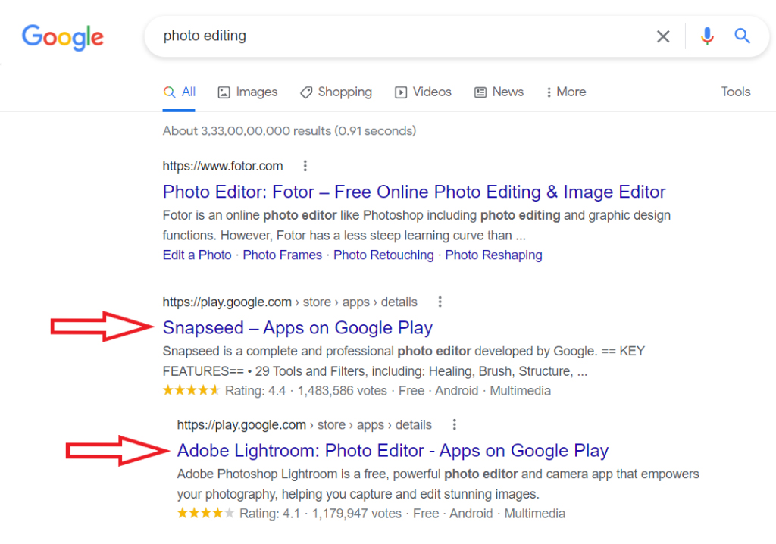Viewport: 776px width, 544px height.
Task: Click the 'About 3,33,00,00,000 results' text
Action: 289,130
